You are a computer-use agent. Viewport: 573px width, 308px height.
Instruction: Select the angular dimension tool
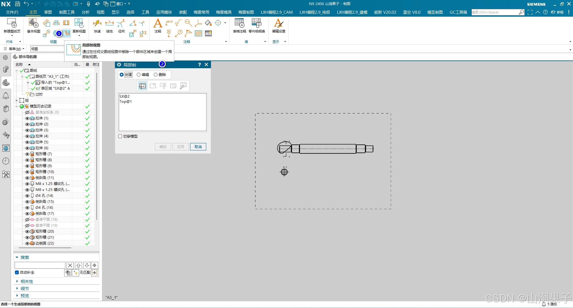(x=133, y=23)
